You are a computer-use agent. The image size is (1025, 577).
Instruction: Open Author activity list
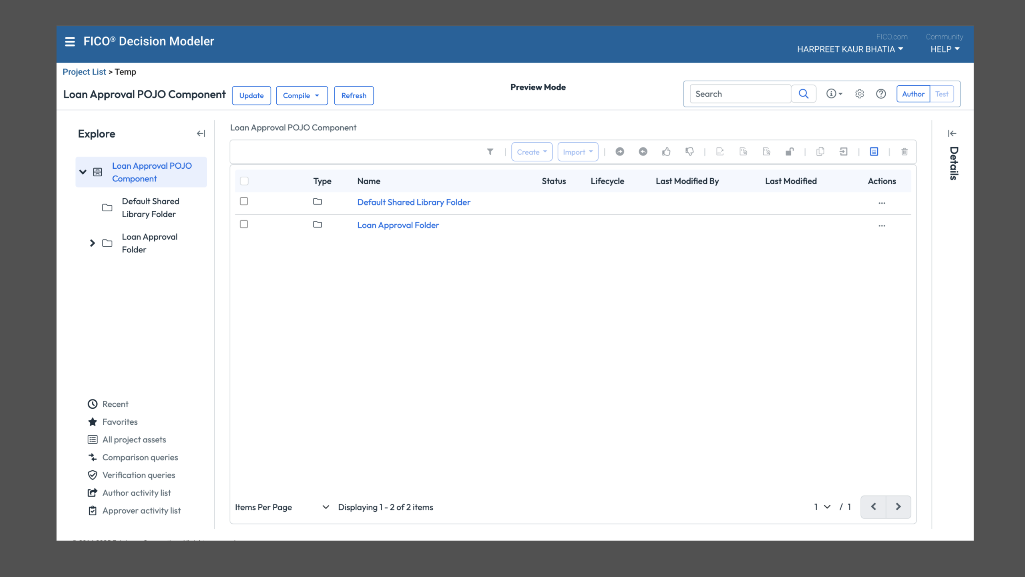(129, 493)
